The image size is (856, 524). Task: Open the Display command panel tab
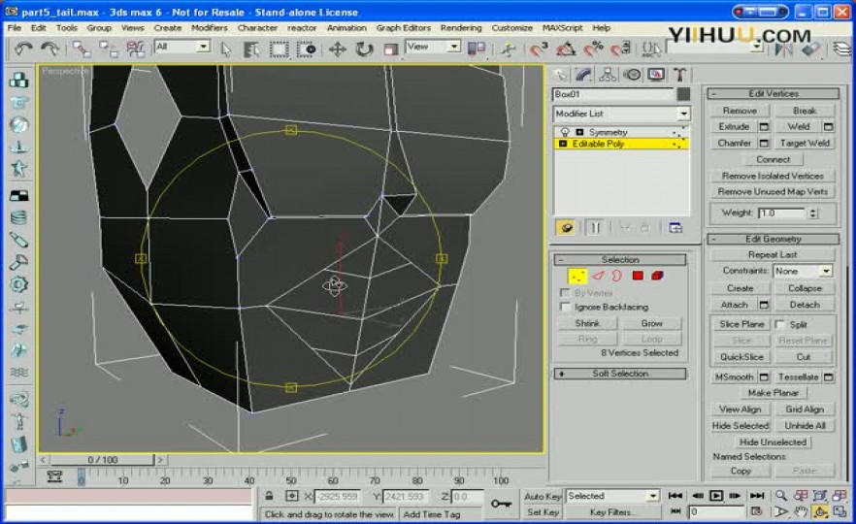(x=656, y=74)
